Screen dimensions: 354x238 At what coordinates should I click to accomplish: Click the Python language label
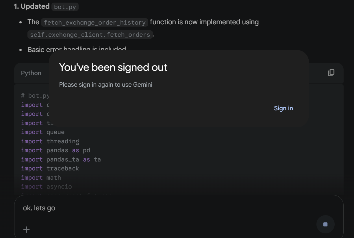[x=31, y=73]
